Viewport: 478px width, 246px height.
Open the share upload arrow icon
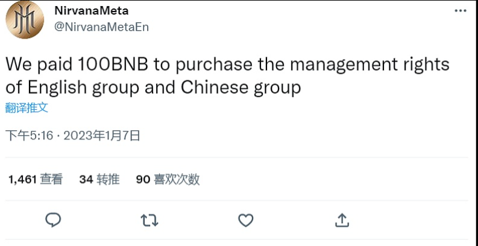342,220
